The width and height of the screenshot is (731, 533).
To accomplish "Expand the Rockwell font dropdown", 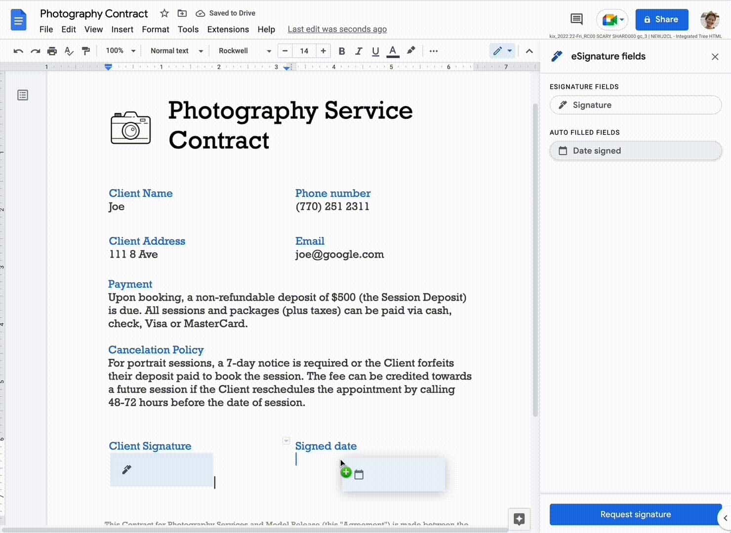I will (244, 51).
